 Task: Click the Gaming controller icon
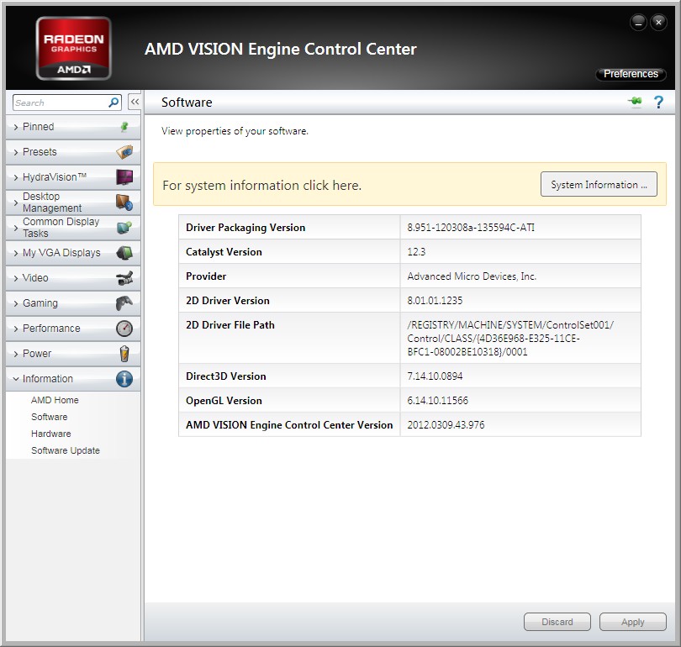pyautogui.click(x=124, y=302)
